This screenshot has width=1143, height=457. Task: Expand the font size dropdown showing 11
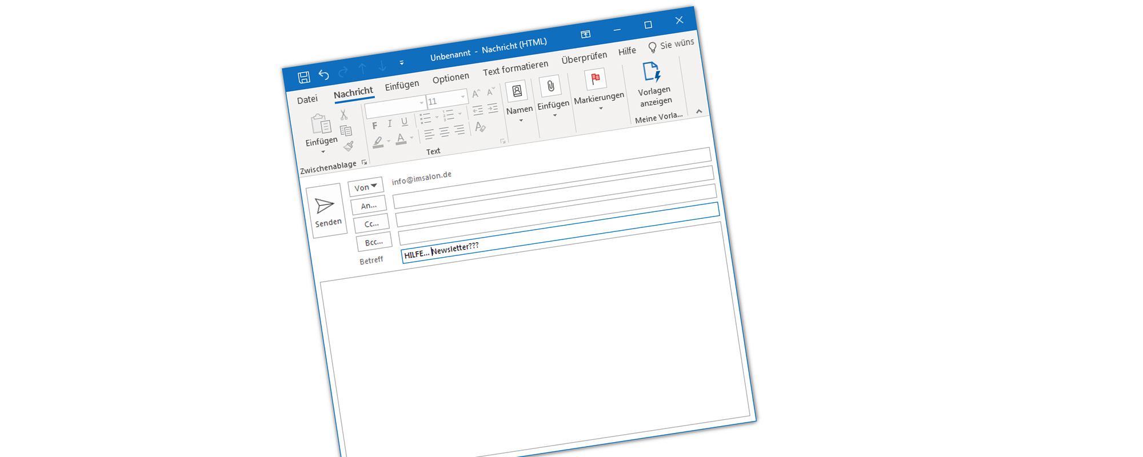click(463, 97)
